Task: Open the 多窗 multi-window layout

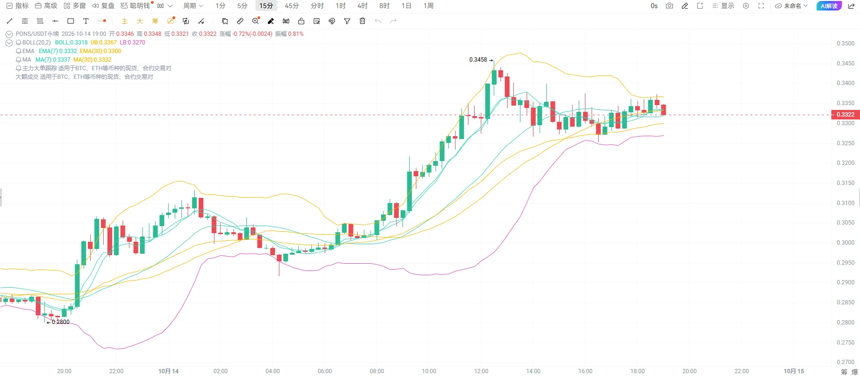Action: [x=74, y=6]
